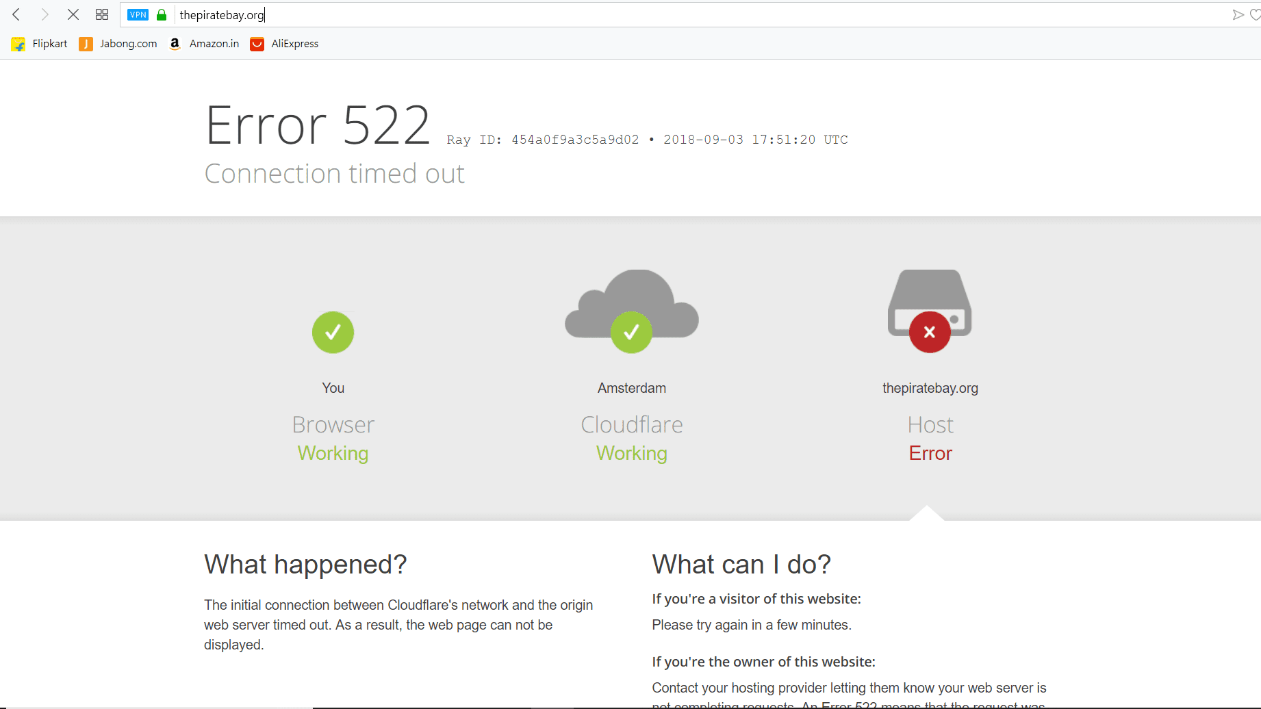This screenshot has height=709, width=1261.
Task: Click the Amazon 'a' favicon
Action: (x=175, y=44)
